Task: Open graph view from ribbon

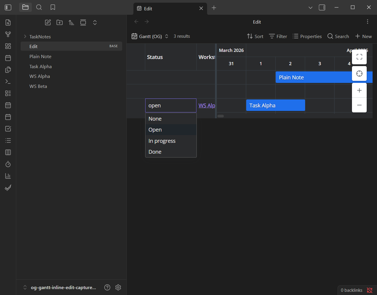Action: [8, 34]
